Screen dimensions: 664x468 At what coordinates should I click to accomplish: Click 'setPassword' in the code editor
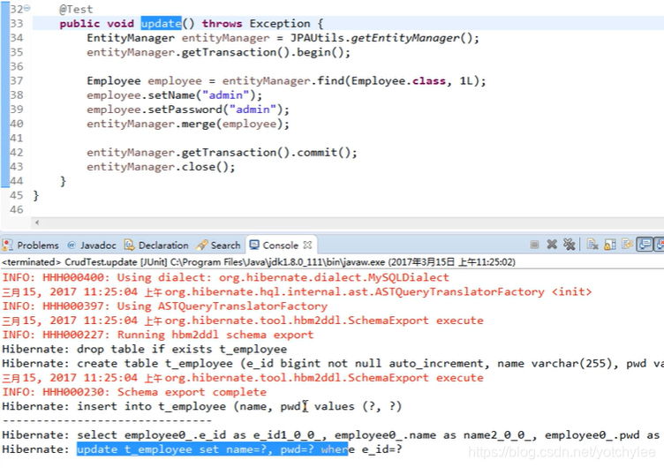185,109
